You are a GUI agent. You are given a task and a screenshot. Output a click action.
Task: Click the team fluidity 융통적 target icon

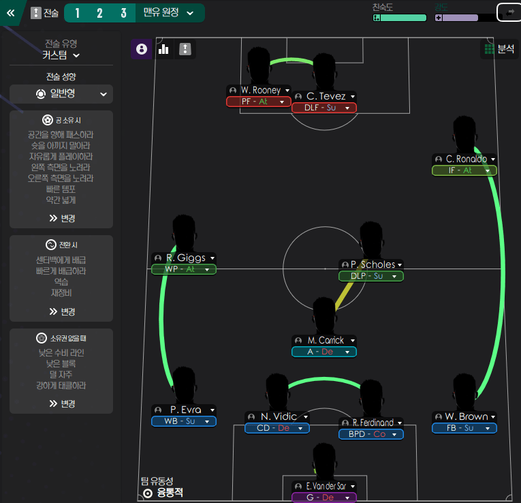(148, 493)
